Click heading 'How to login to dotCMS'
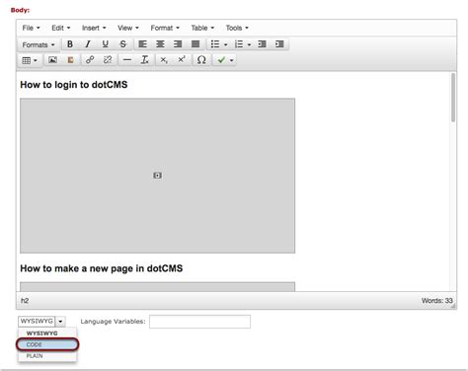Screen dimensions: 468x371 (x=74, y=85)
